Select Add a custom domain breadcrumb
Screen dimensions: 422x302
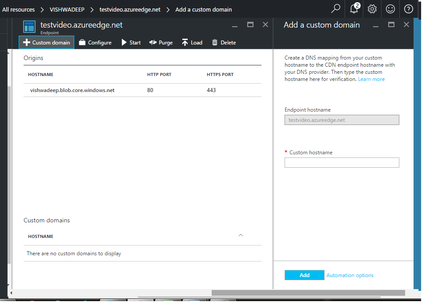click(204, 10)
